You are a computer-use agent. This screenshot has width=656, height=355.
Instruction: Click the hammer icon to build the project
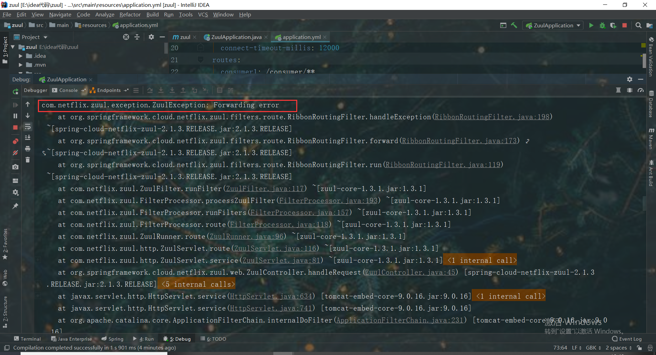(515, 25)
